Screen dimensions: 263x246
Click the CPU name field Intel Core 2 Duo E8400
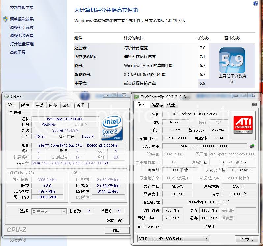coord(65,119)
